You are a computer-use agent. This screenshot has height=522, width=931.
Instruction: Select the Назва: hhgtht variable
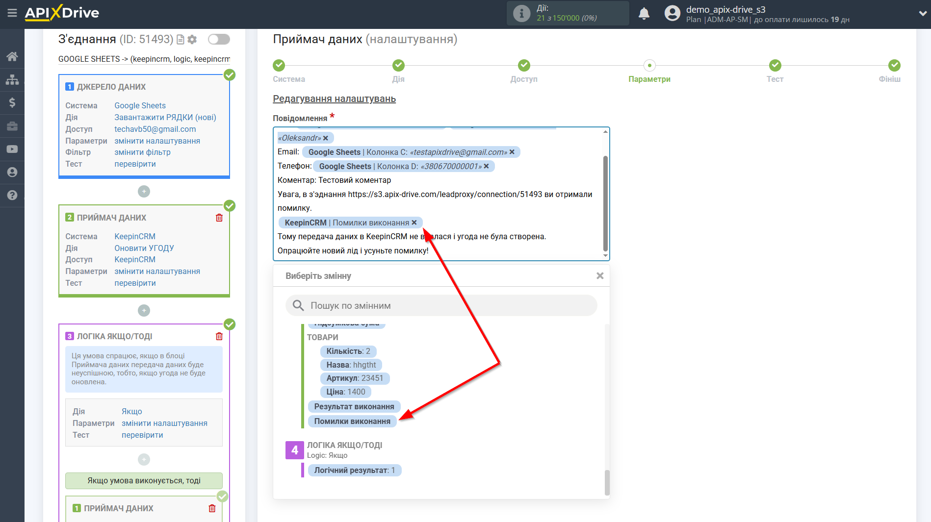click(x=351, y=365)
